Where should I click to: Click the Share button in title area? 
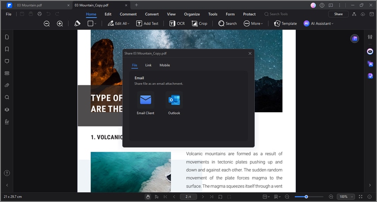point(338,14)
